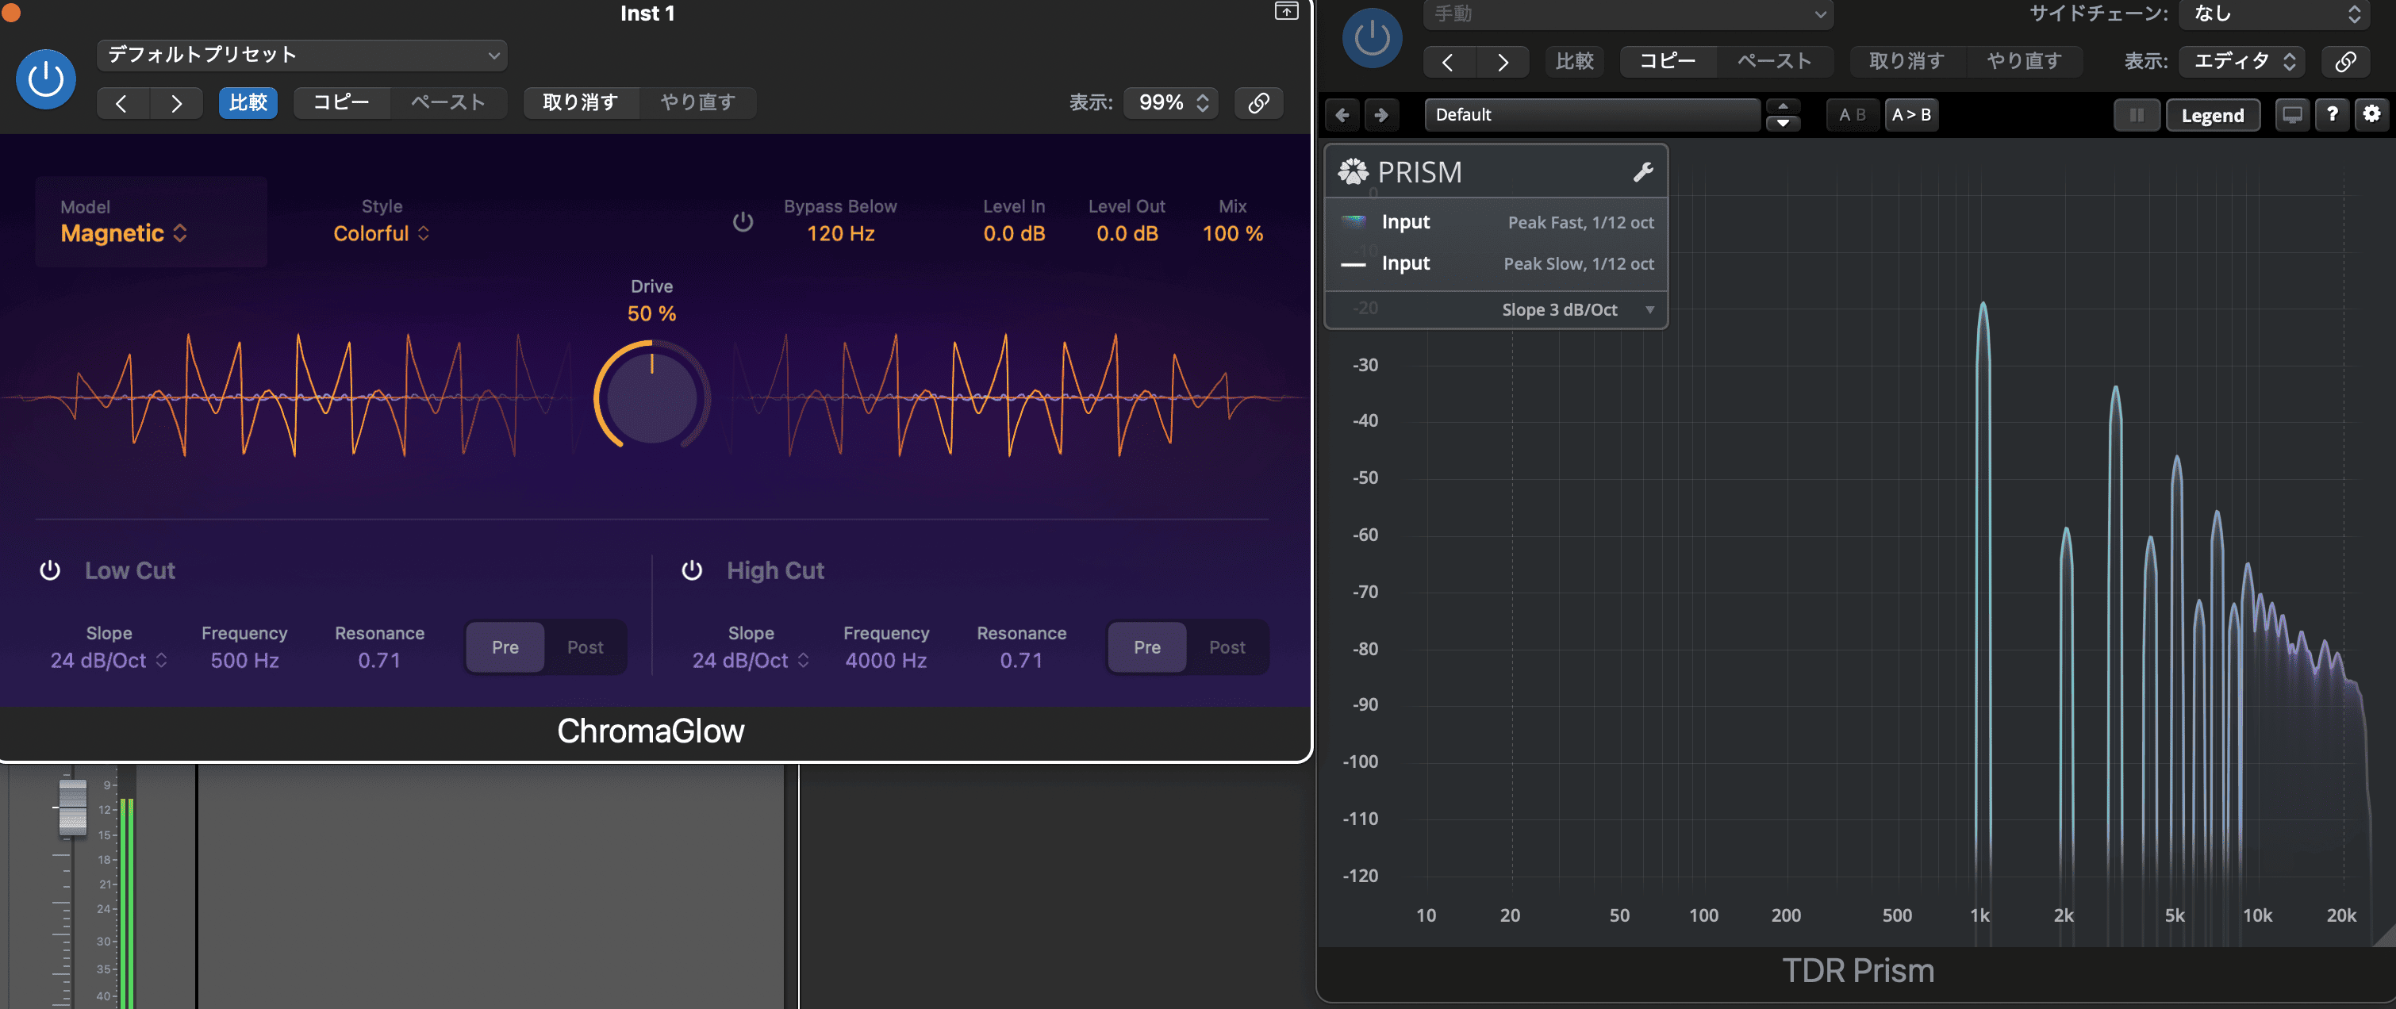The width and height of the screenshot is (2396, 1009).
Task: Click the channel volume fader handle
Action: click(71, 808)
